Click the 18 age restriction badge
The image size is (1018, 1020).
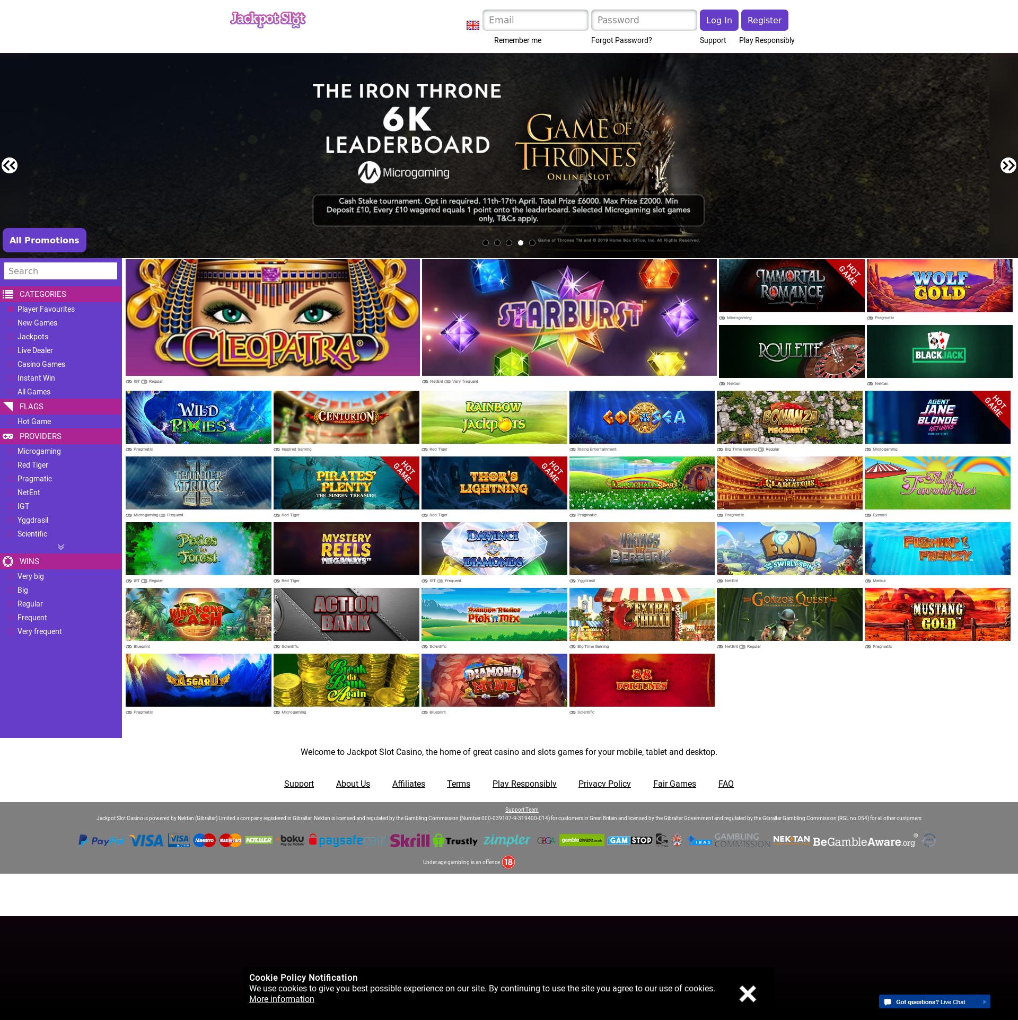point(508,862)
